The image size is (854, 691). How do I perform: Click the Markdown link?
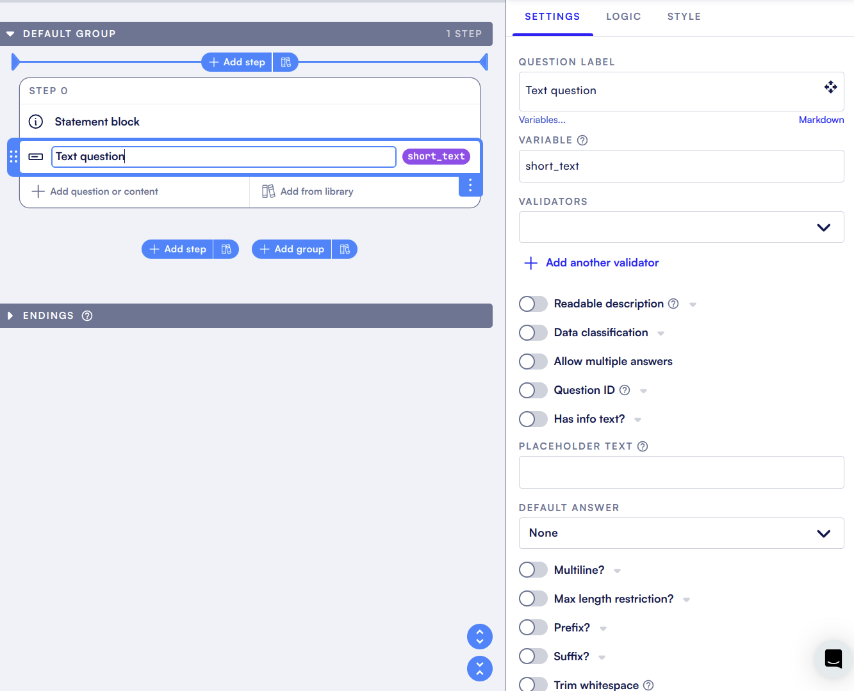821,120
